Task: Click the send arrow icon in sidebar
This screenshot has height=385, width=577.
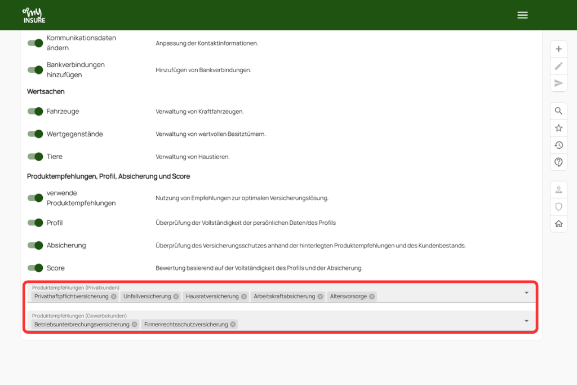Action: point(558,83)
